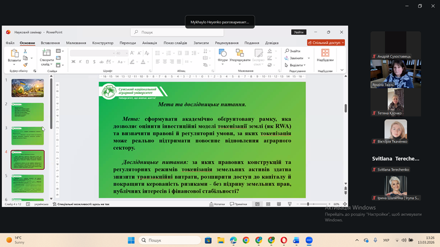Click the Увійти sign-in button

[x=298, y=32]
